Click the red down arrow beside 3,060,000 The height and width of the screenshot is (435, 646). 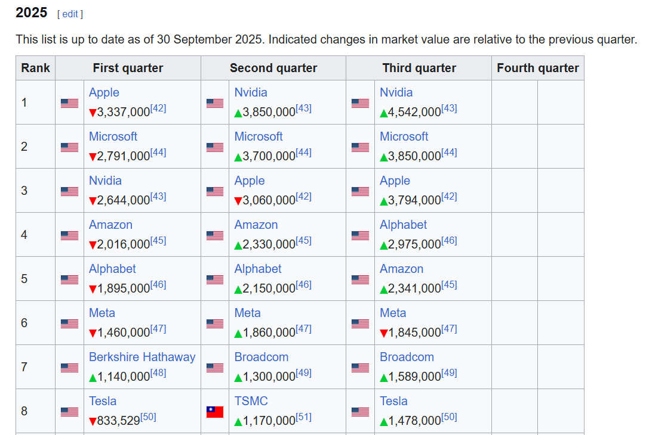tap(238, 201)
